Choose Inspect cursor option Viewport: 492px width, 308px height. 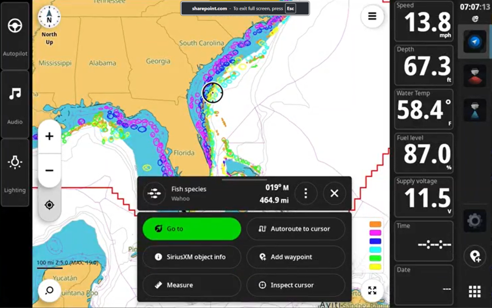tap(295, 285)
